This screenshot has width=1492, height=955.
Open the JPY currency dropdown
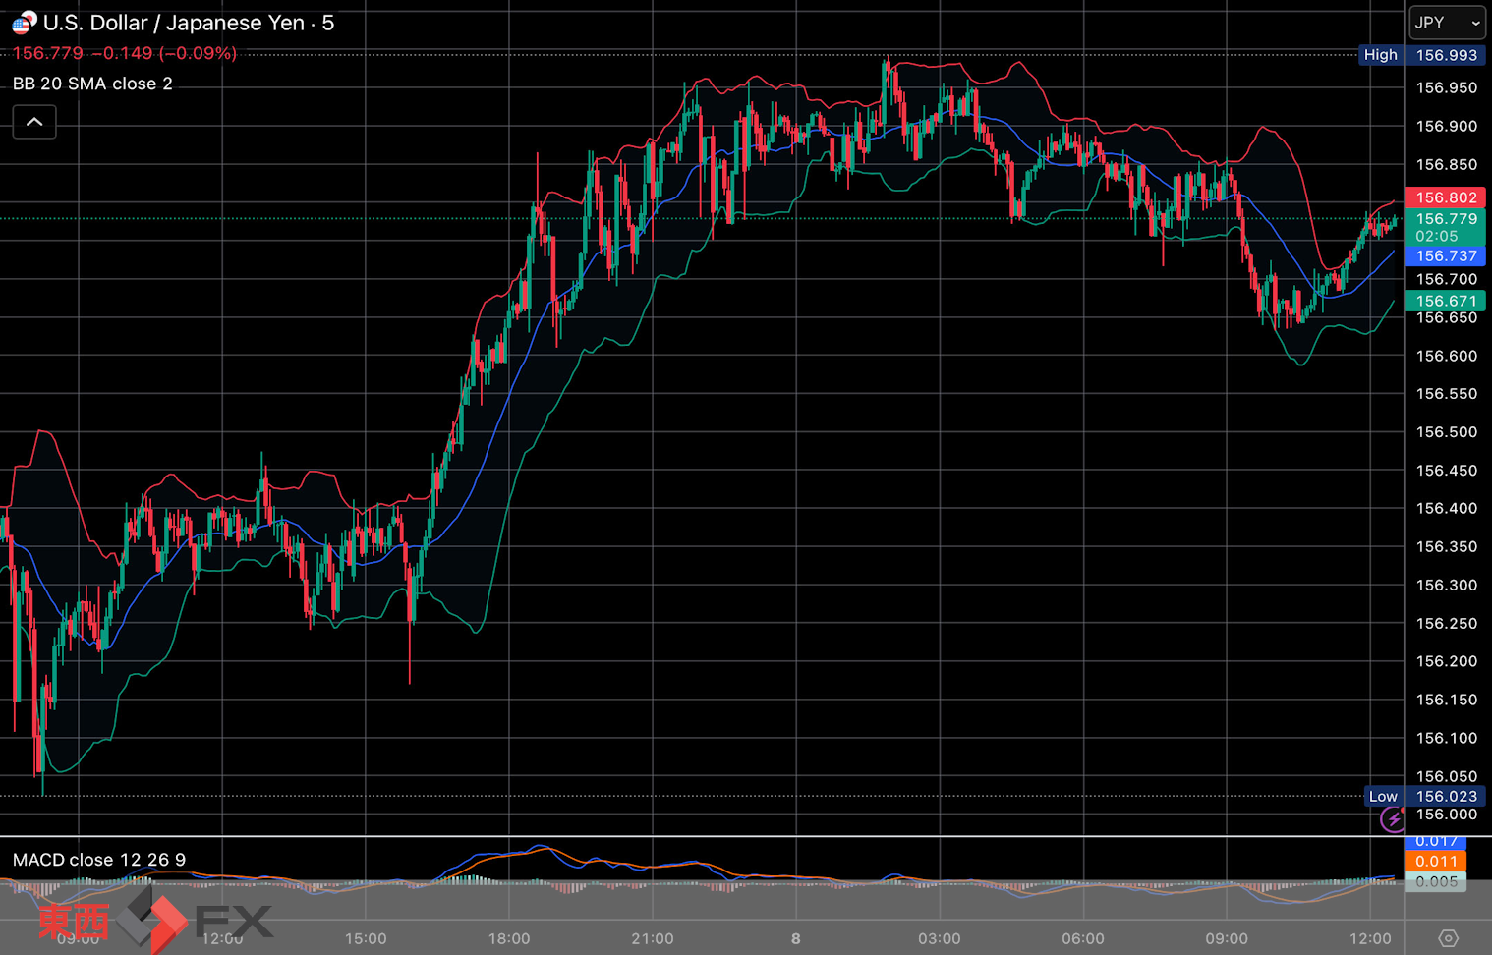click(1448, 22)
